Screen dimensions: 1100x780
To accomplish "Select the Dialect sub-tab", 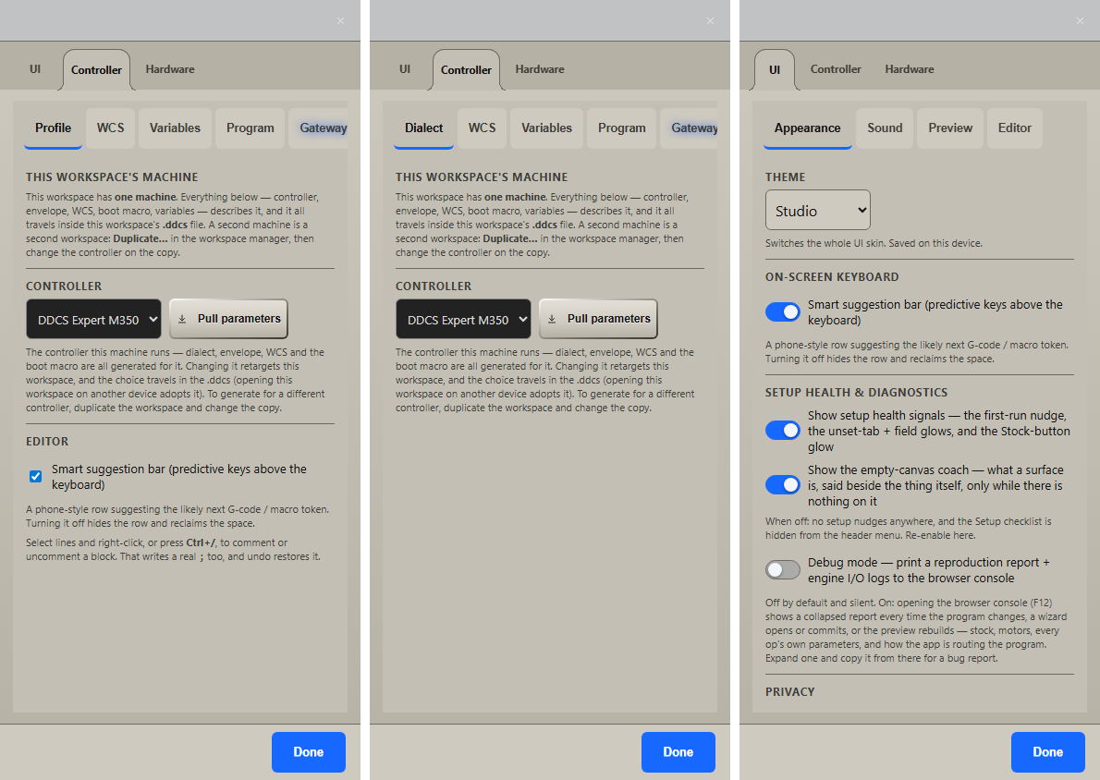I will (x=423, y=128).
